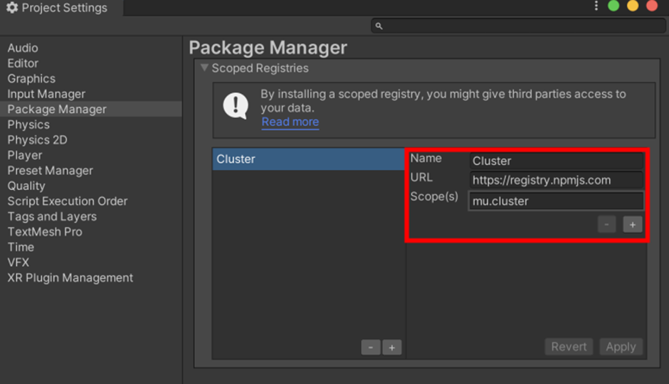Collapse the Scoped Registries section
Viewport: 669px width, 384px height.
(205, 68)
